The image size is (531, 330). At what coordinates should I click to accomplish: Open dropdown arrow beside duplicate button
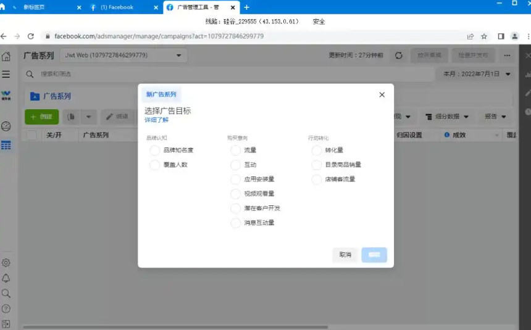point(89,117)
